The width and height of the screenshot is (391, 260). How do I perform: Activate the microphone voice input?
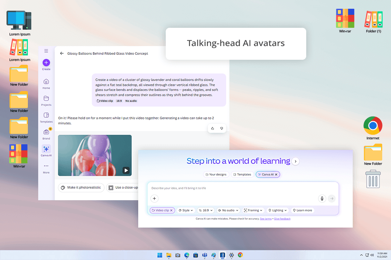[322, 198]
